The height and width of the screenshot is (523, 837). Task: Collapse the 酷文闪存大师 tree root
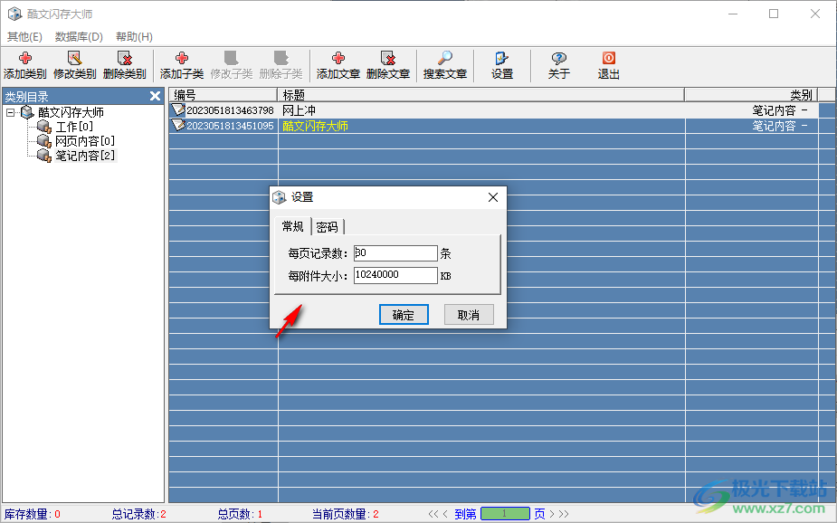tap(10, 112)
